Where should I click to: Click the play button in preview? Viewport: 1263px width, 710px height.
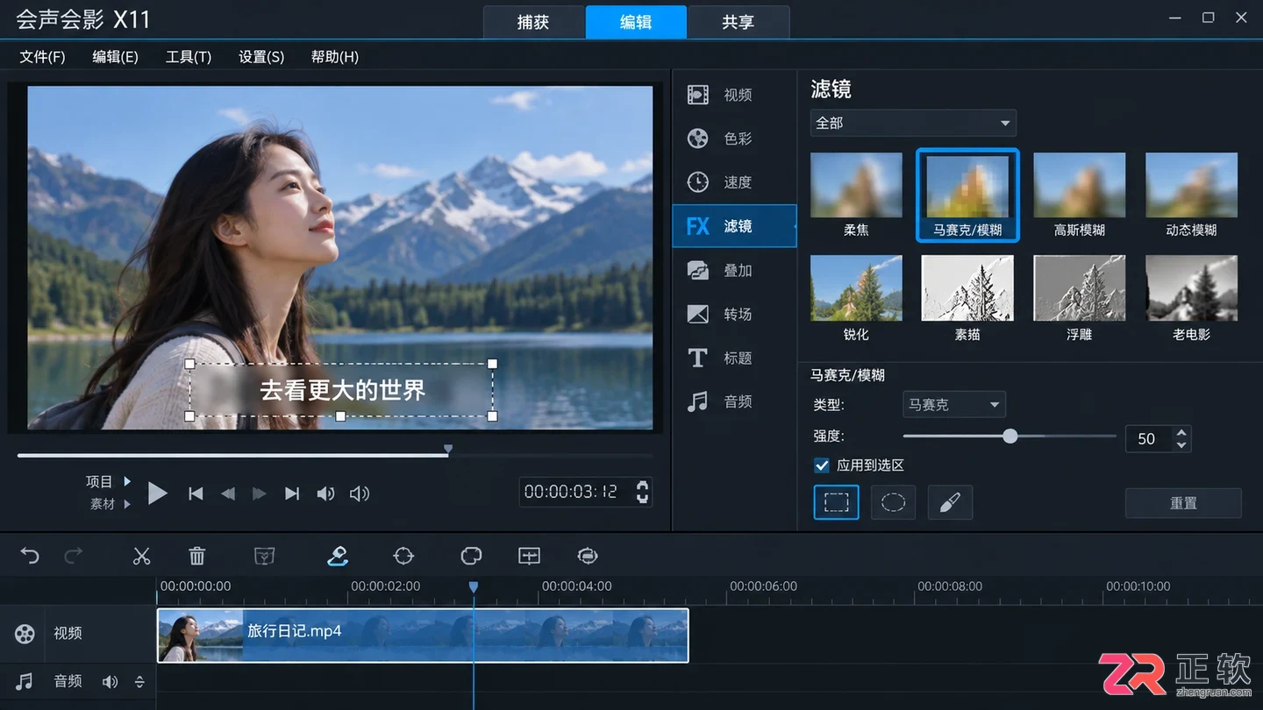158,493
